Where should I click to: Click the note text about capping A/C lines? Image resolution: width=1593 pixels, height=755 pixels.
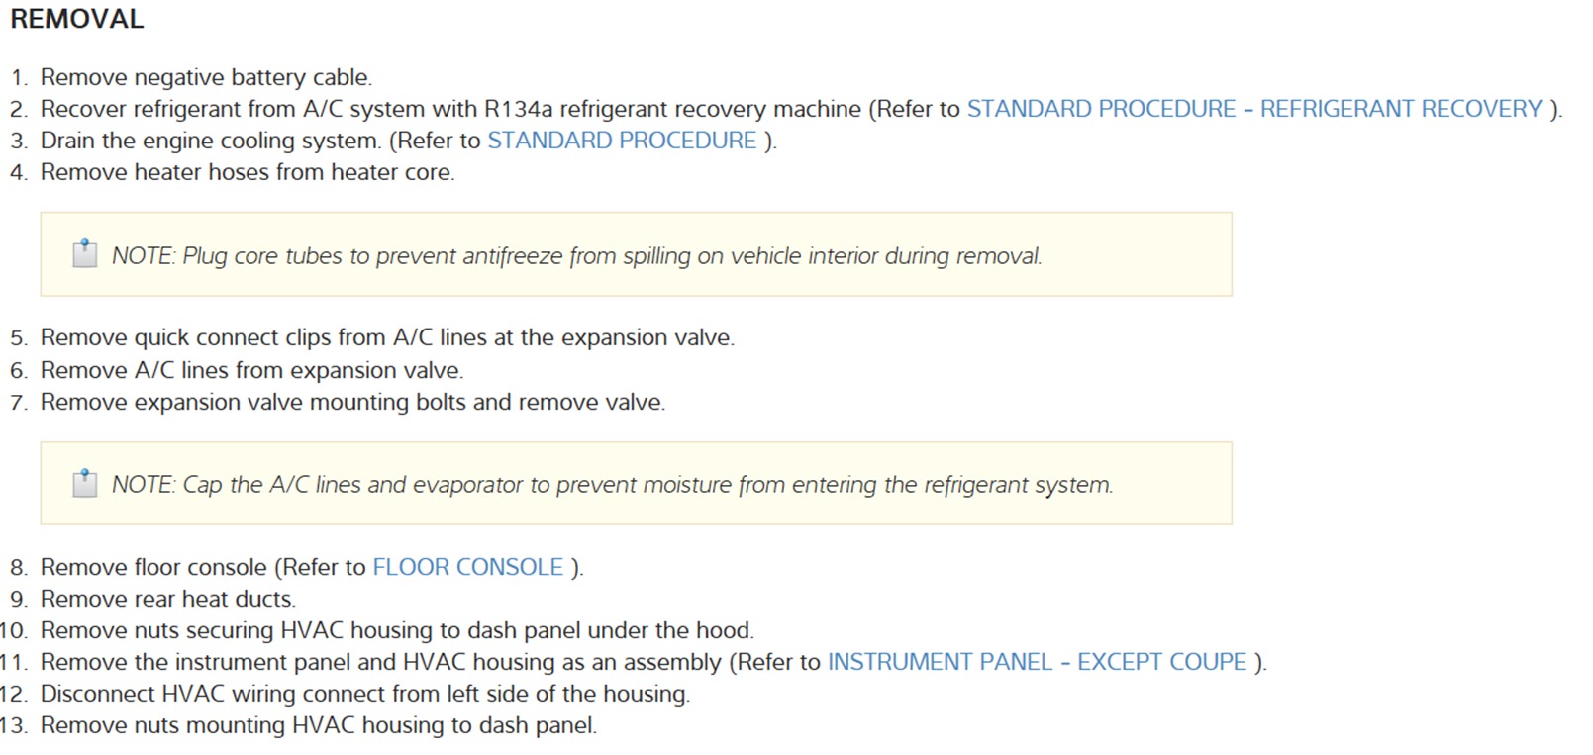coord(612,485)
